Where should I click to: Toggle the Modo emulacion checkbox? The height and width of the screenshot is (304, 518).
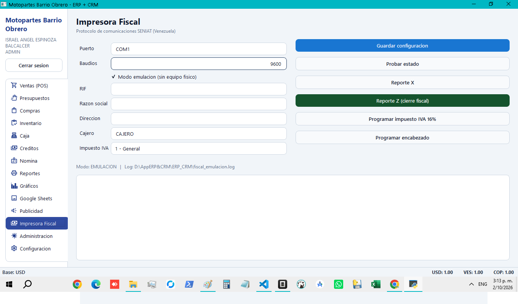[114, 77]
